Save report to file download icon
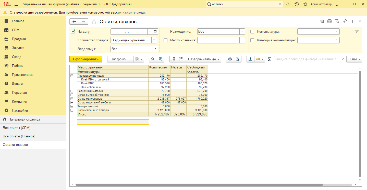 [250, 59]
